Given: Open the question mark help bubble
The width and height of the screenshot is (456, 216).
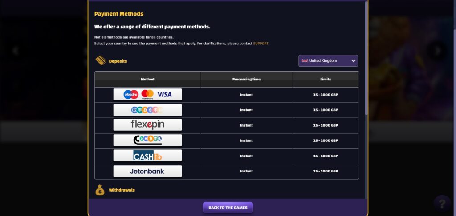Looking at the screenshot, I should (x=441, y=203).
